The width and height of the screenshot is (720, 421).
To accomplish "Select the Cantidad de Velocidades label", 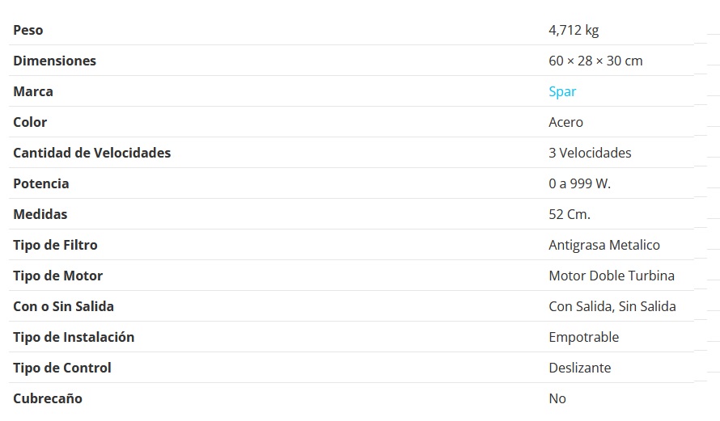I will (92, 154).
